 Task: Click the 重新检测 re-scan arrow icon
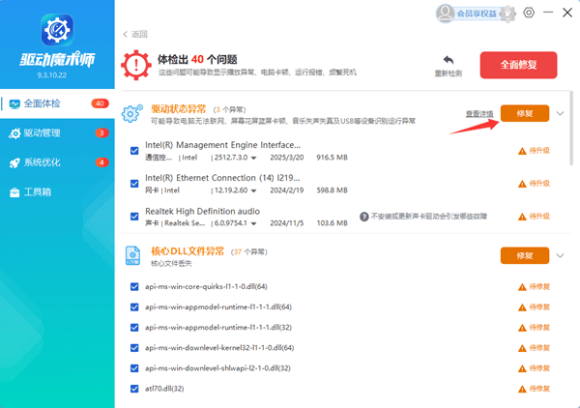point(448,60)
